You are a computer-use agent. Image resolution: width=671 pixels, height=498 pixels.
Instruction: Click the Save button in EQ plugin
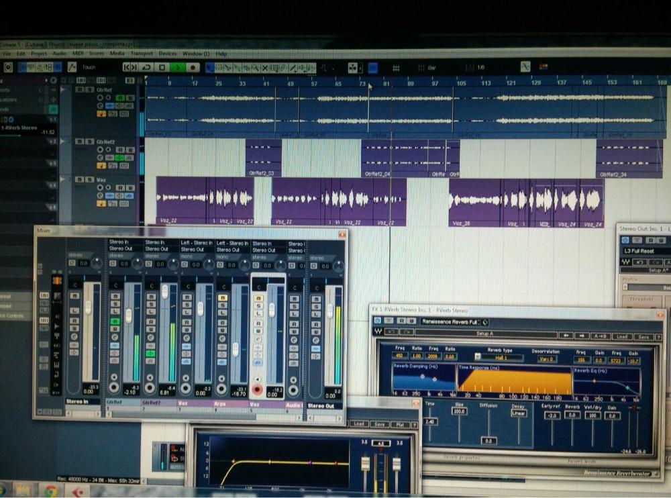point(379,424)
